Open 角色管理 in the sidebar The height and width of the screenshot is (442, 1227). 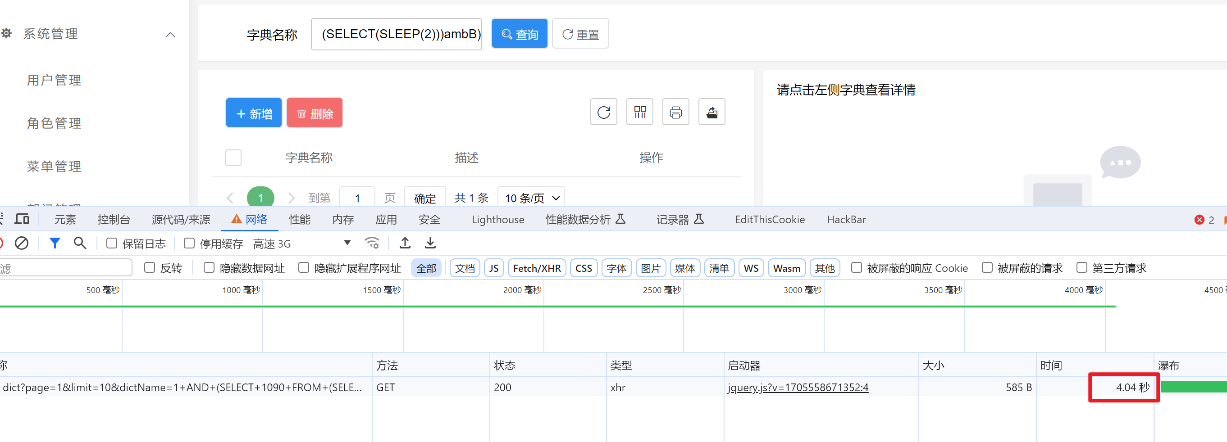click(54, 123)
